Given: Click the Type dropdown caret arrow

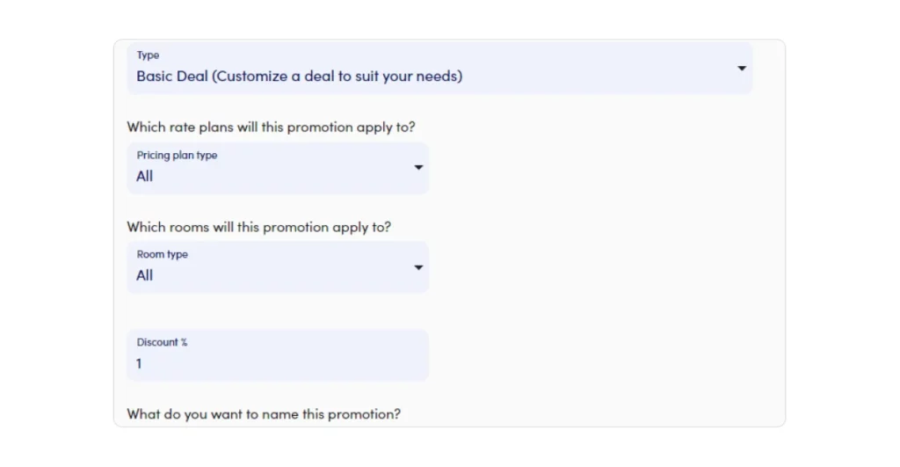Looking at the screenshot, I should [x=742, y=69].
